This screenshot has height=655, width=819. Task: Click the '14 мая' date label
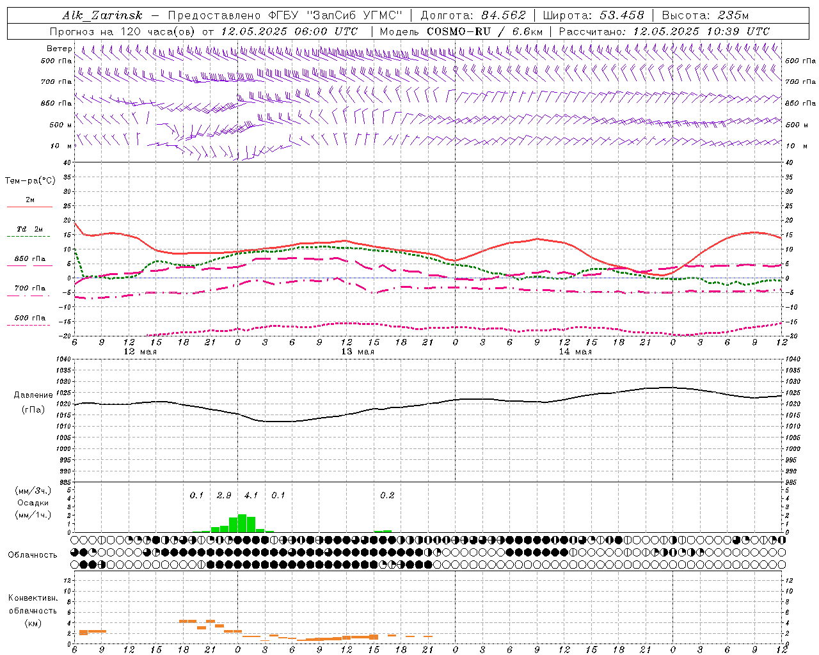coord(575,352)
